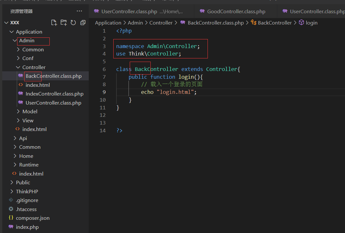345x233 pixels.
Task: Collapse the Application folder chevron
Action: [12, 32]
